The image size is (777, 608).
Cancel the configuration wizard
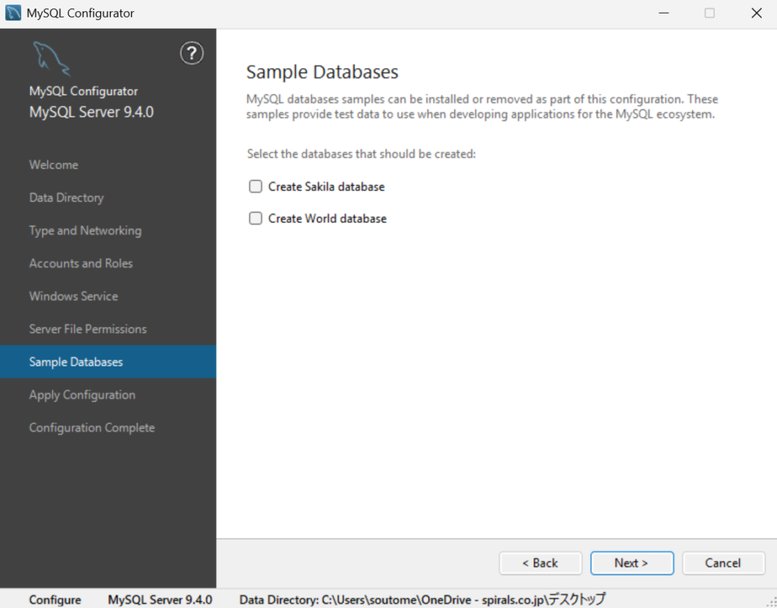722,563
